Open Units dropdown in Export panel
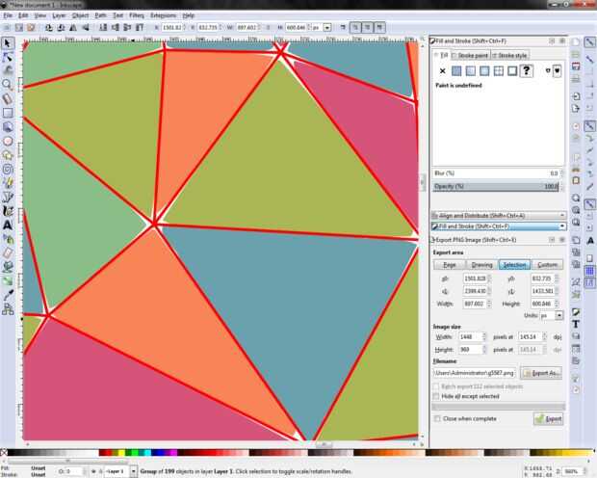Image resolution: width=597 pixels, height=478 pixels. pos(558,316)
